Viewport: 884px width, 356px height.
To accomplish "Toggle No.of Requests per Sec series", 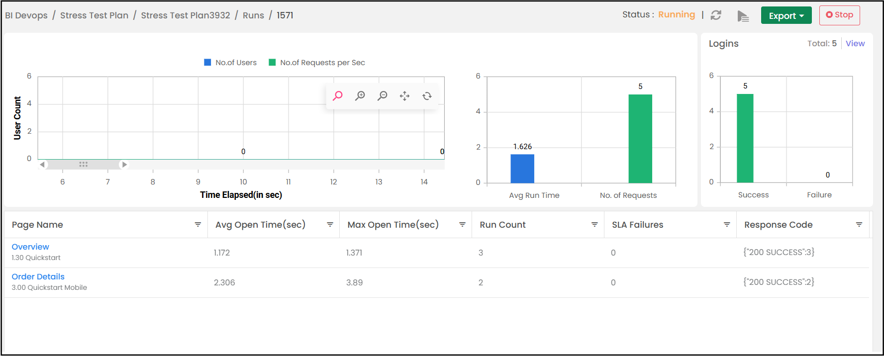I will coord(317,63).
